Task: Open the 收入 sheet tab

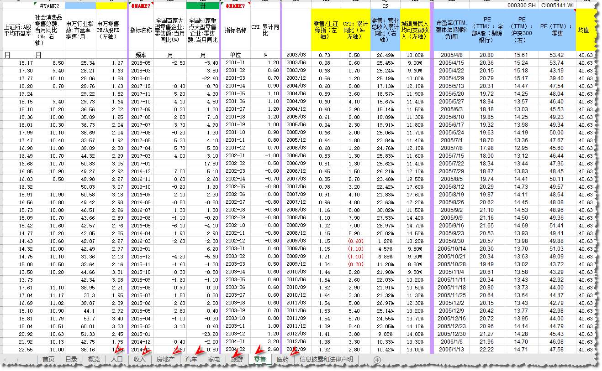Action: click(140, 360)
